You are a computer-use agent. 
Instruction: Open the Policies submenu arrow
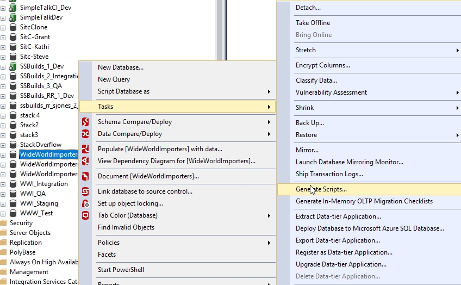269,243
